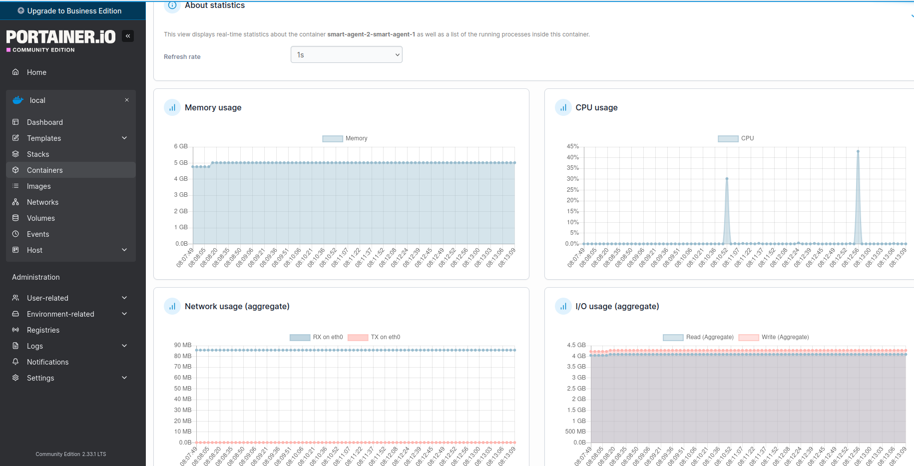Open Stacks via its layers icon

15,154
